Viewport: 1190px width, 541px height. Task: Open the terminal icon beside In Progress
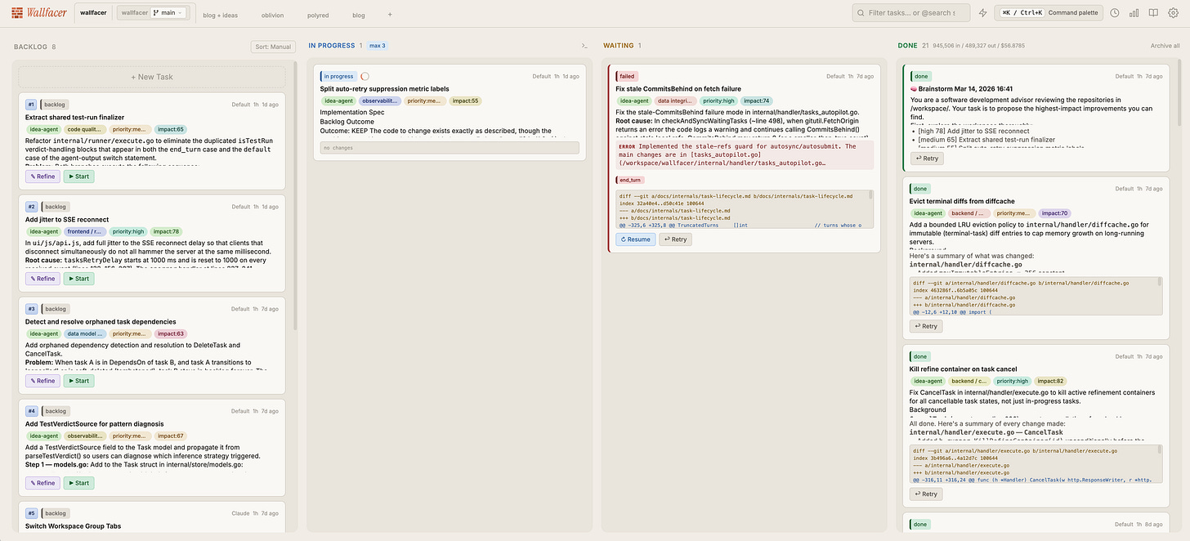coord(584,46)
